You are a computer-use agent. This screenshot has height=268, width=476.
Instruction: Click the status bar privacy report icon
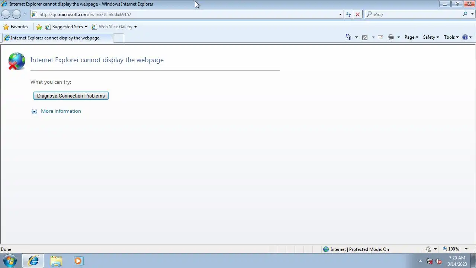428,249
